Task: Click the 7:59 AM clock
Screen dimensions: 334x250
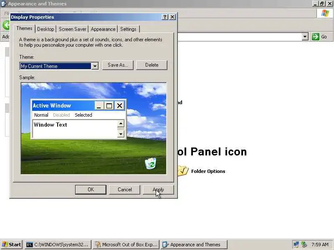Action: coord(320,245)
